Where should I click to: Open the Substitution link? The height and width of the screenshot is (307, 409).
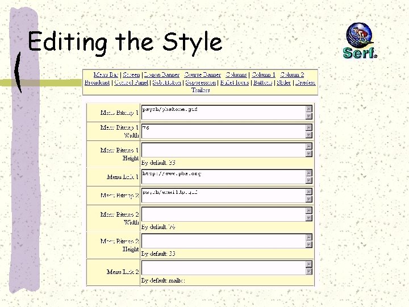tap(166, 82)
